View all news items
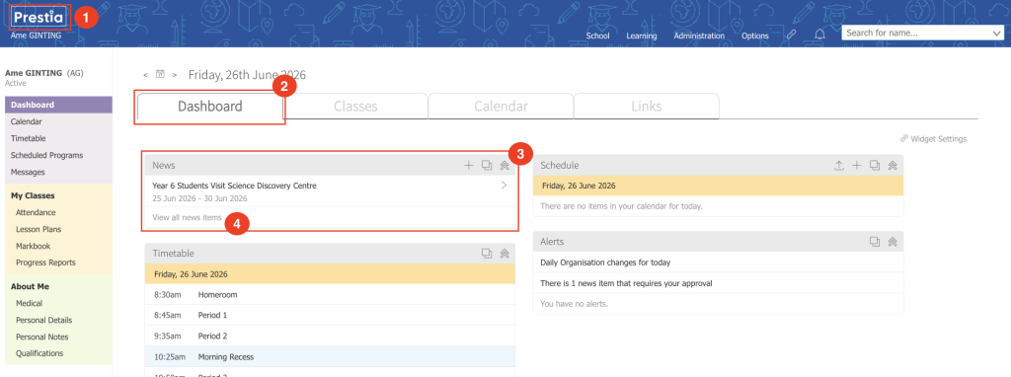Viewport: 1011px width, 377px height. (187, 218)
